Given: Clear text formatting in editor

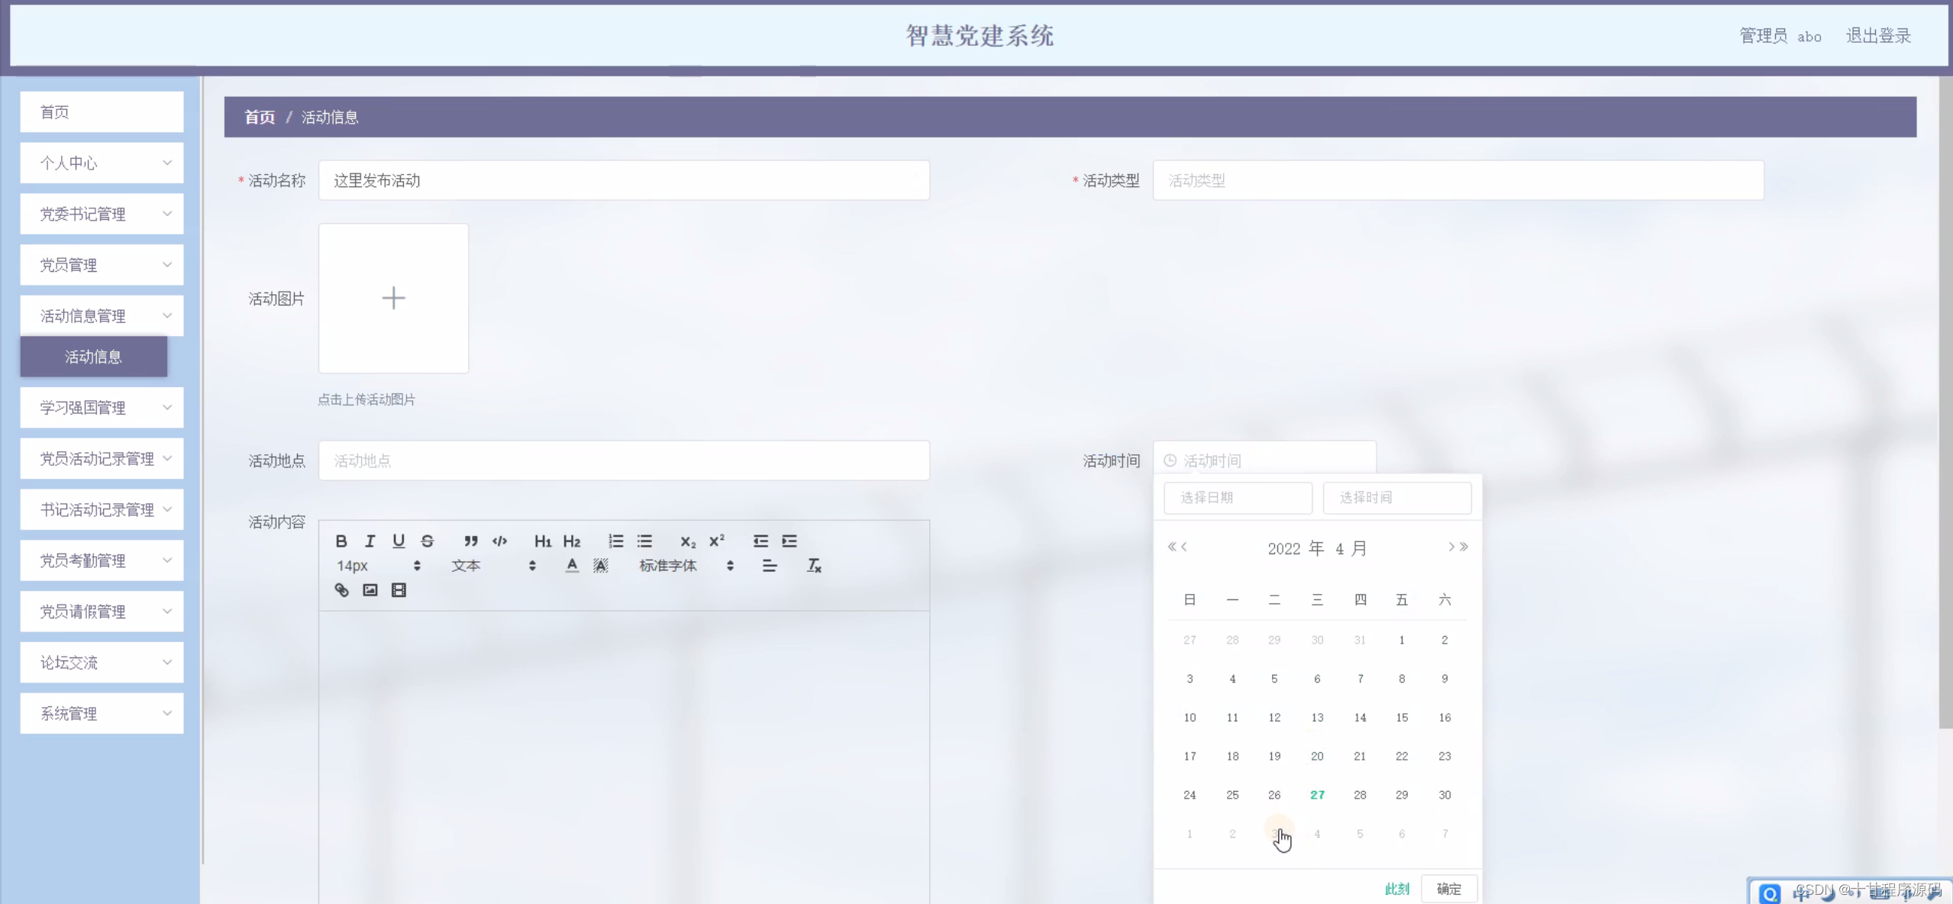Looking at the screenshot, I should [x=814, y=565].
